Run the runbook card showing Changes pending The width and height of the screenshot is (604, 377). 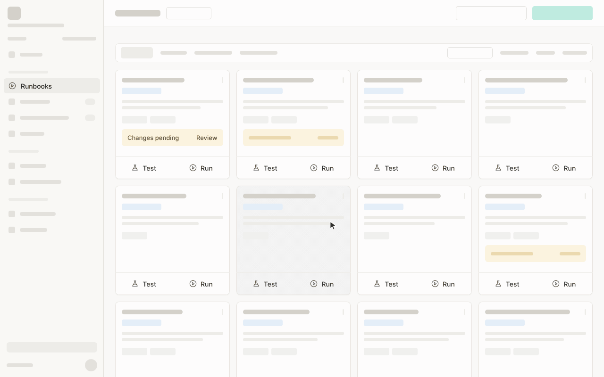pos(201,168)
